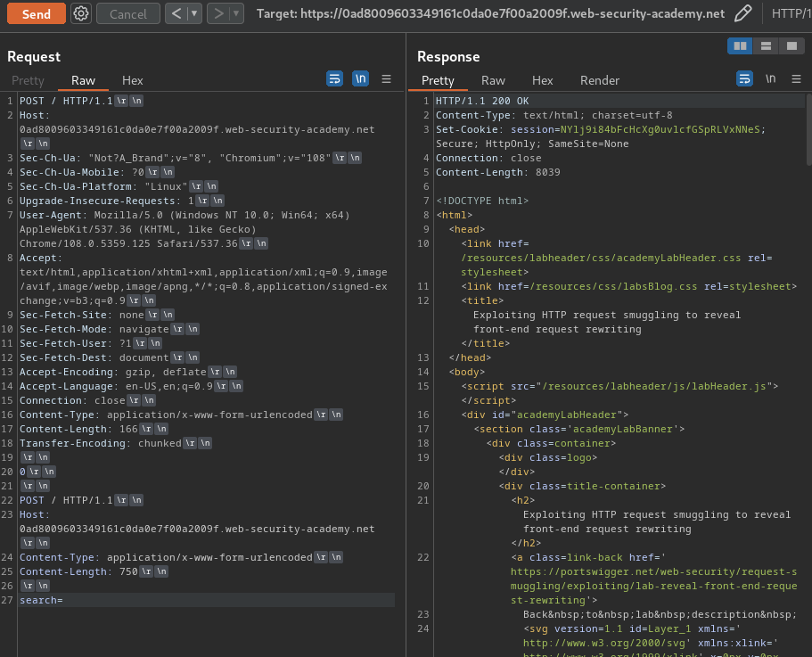Switch Response view to Raw tab
This screenshot has height=657, width=812.
point(493,80)
